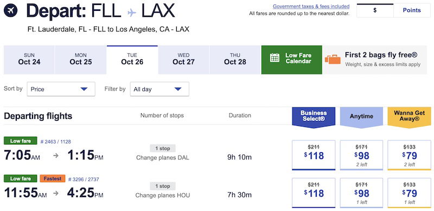Switch fare display to Points
This screenshot has height=211, width=434.
(412, 10)
